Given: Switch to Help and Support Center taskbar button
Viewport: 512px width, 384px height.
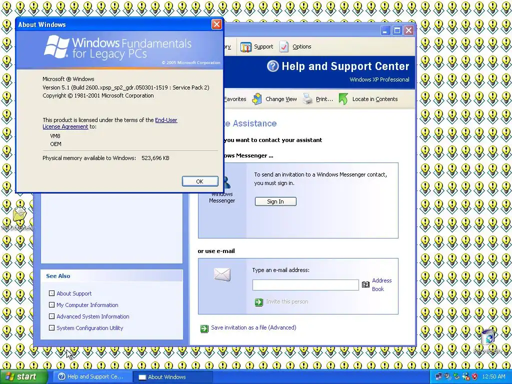Looking at the screenshot, I should pos(93,377).
